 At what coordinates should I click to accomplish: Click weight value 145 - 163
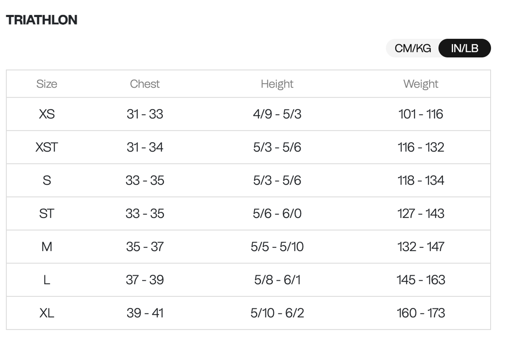[x=420, y=280]
